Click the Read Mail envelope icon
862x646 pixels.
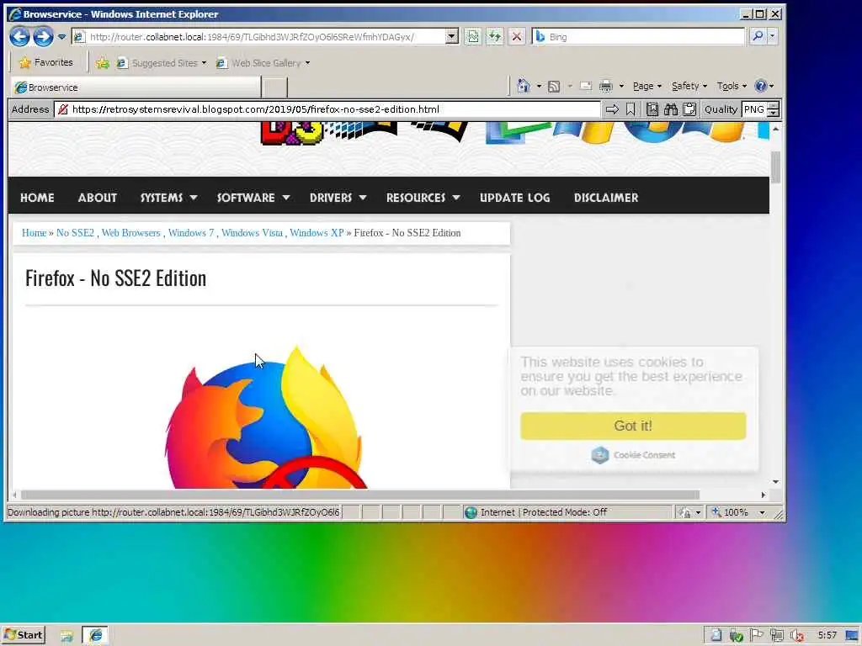pos(586,87)
